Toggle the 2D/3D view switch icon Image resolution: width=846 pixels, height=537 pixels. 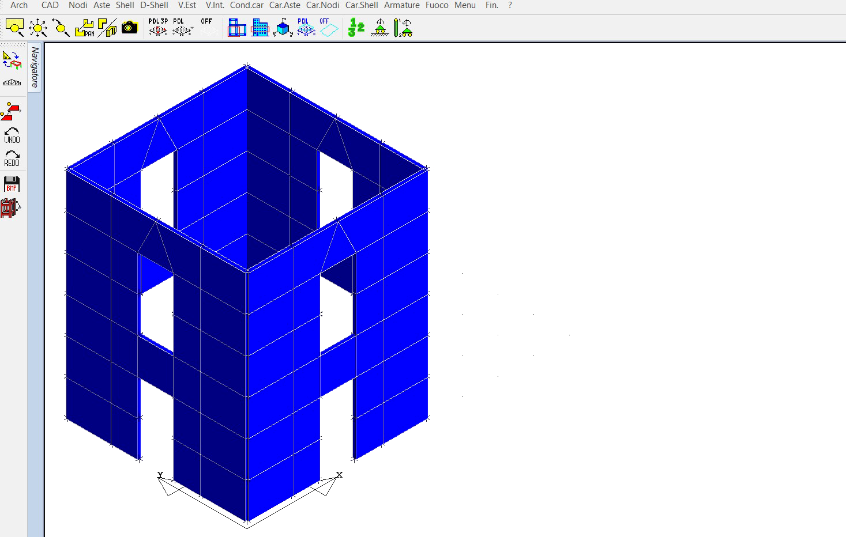pos(107,28)
